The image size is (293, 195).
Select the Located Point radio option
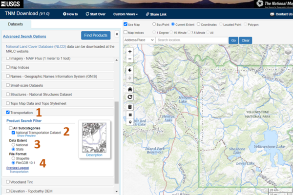[221, 24]
